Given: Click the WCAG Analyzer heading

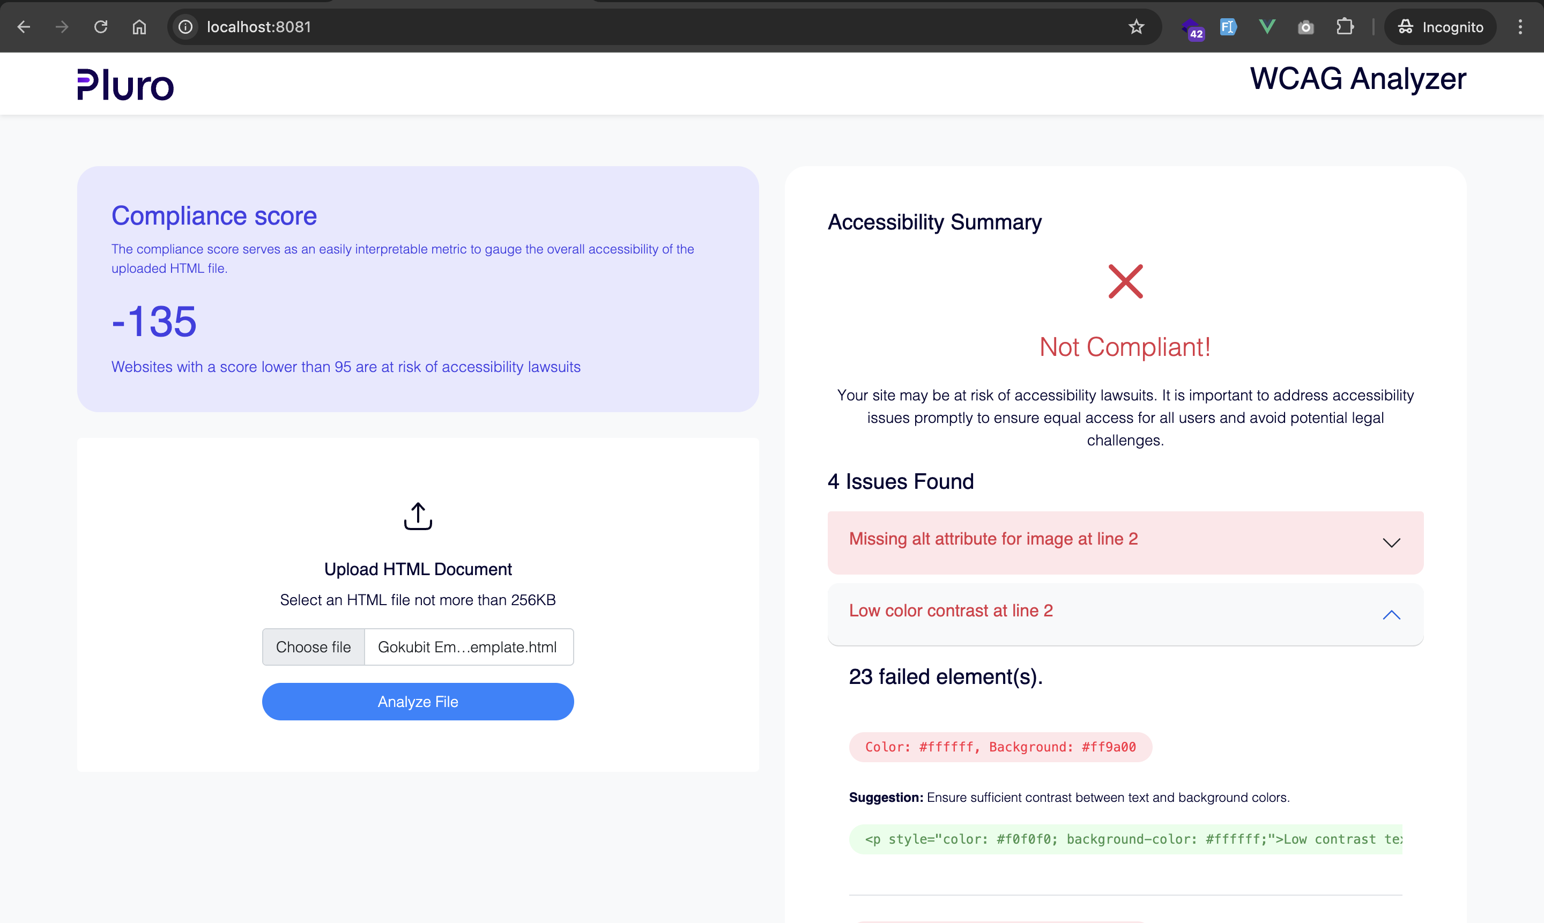Looking at the screenshot, I should tap(1358, 79).
